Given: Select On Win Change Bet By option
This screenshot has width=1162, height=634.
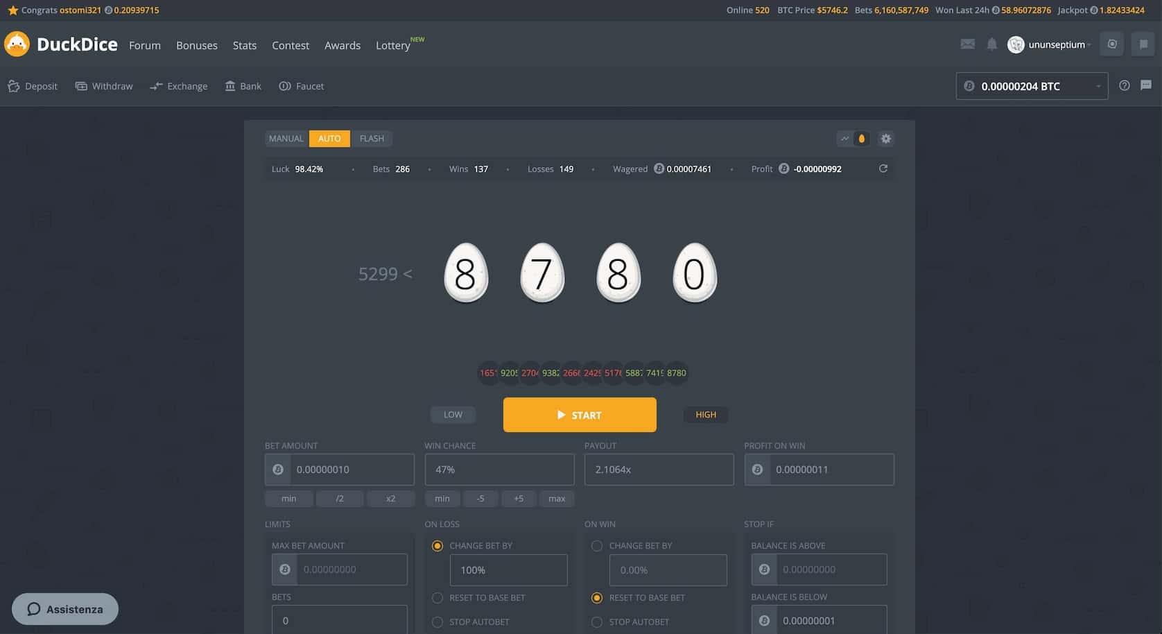Looking at the screenshot, I should coord(597,546).
